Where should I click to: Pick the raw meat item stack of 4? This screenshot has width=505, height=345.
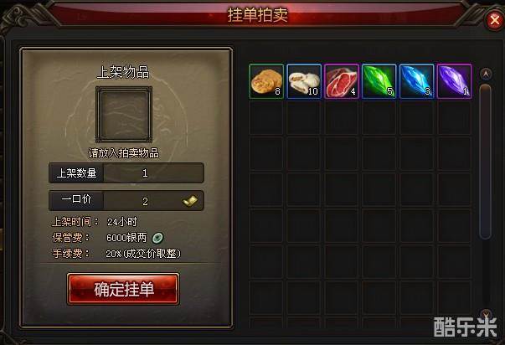pos(342,81)
